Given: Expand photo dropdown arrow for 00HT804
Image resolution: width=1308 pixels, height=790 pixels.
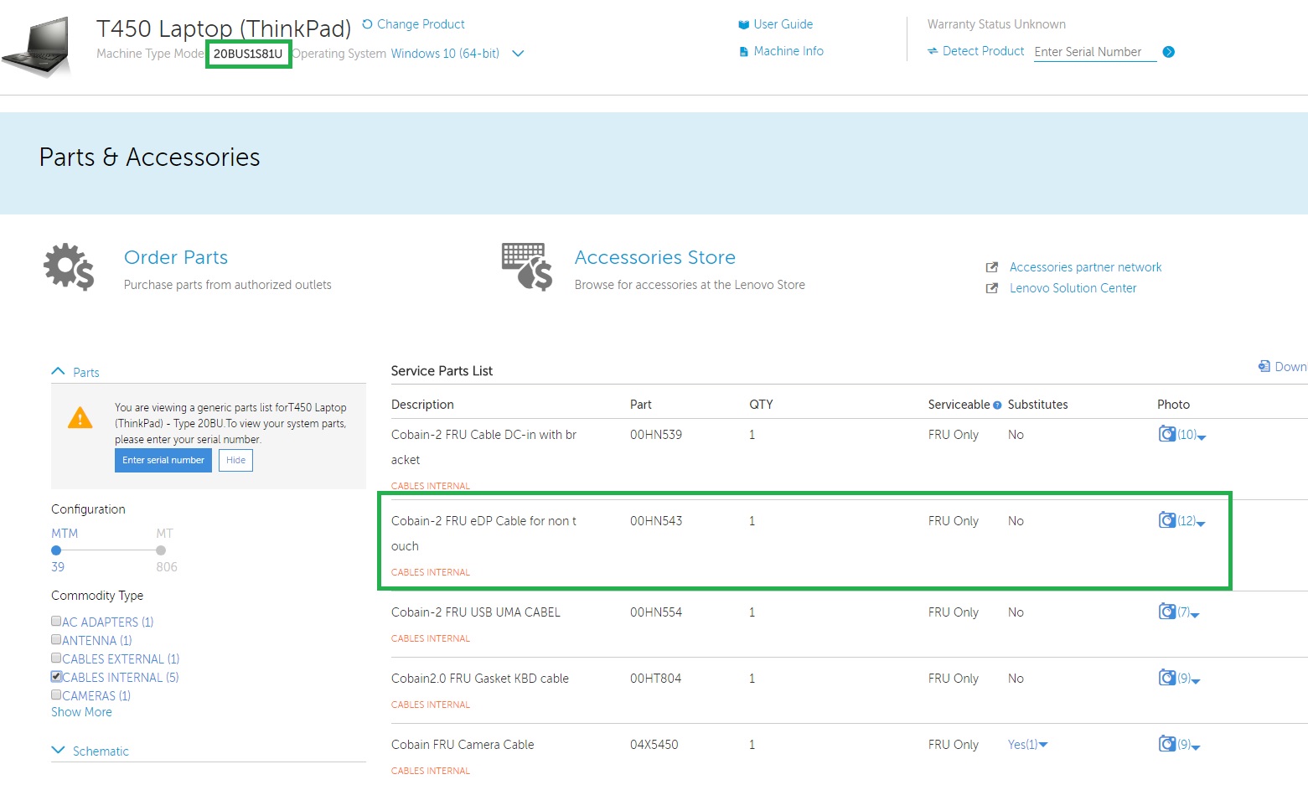Looking at the screenshot, I should (1196, 681).
